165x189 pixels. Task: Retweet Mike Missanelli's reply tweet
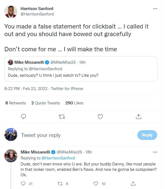click(x=60, y=184)
